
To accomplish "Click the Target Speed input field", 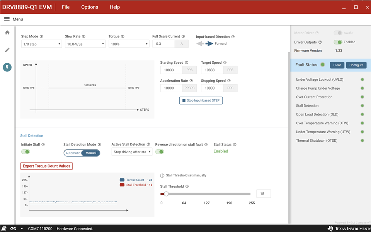I will (212, 70).
